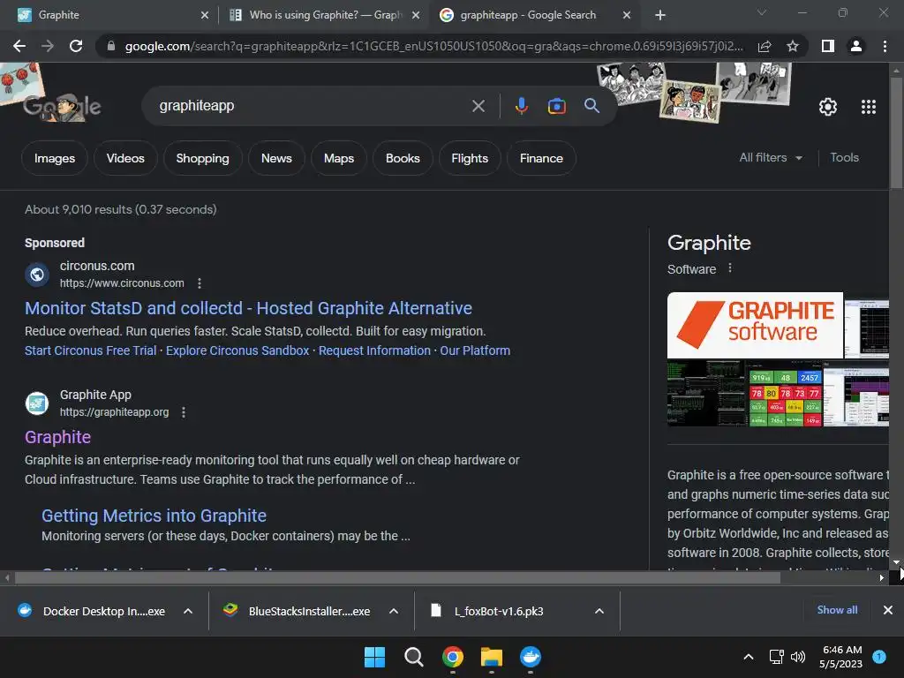
Task: Clear the search box text
Action: (x=478, y=106)
